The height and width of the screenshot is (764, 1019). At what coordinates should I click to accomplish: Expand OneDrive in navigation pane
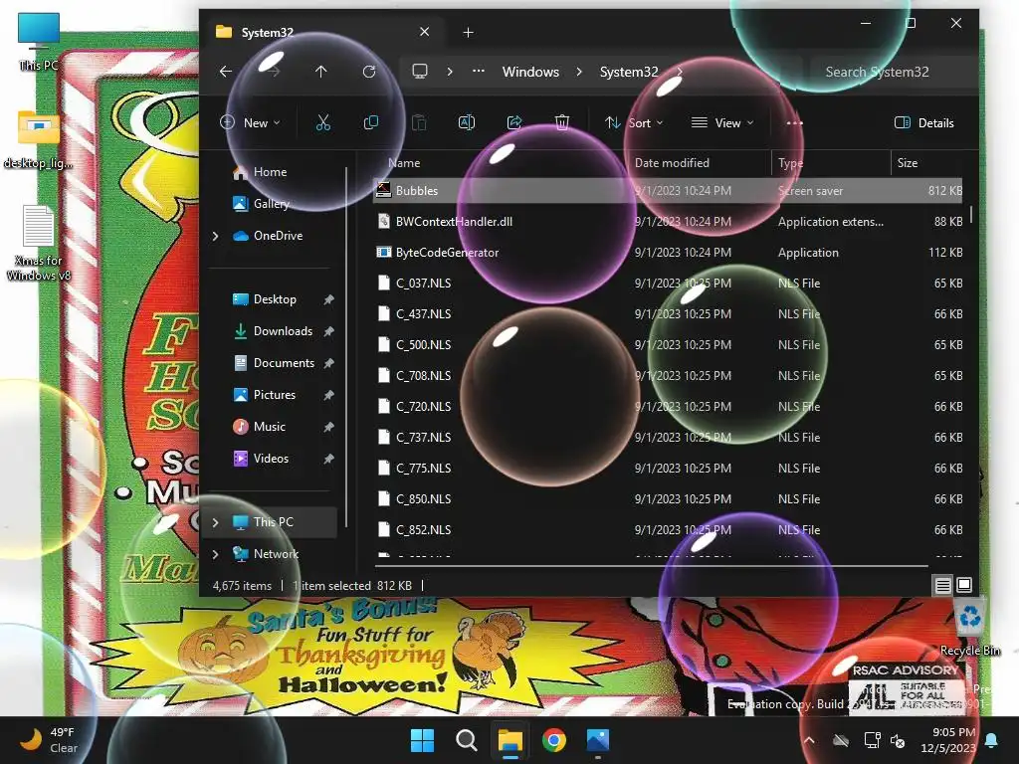click(x=215, y=236)
